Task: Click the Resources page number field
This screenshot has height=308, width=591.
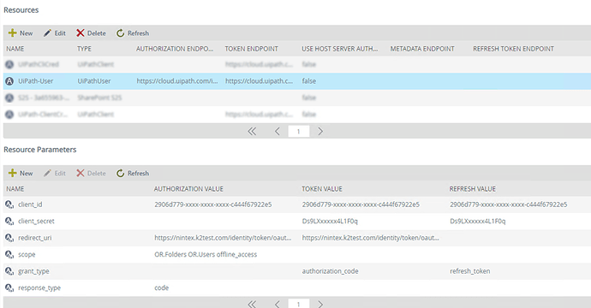Action: pos(299,132)
